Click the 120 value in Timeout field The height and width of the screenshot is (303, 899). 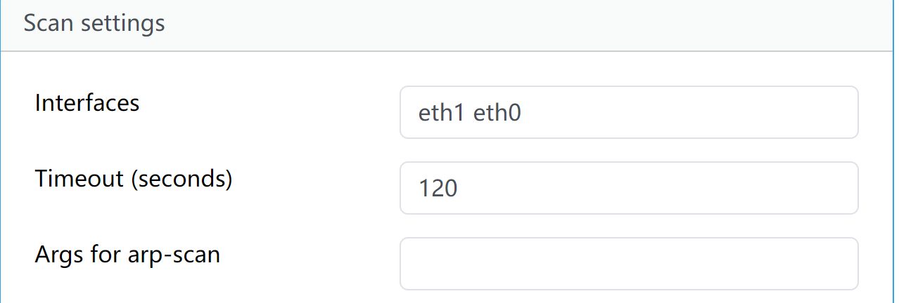tap(438, 189)
